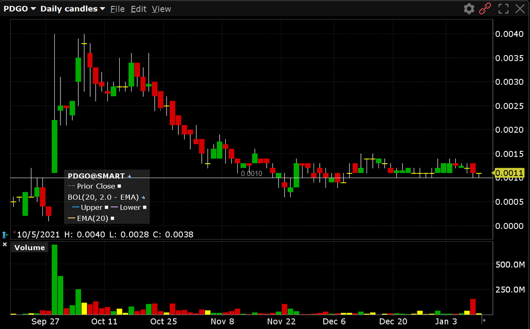Image resolution: width=530 pixels, height=329 pixels.
Task: Click wrench icon next to BOL(20, 2.0 - EMA)
Action: (143, 197)
